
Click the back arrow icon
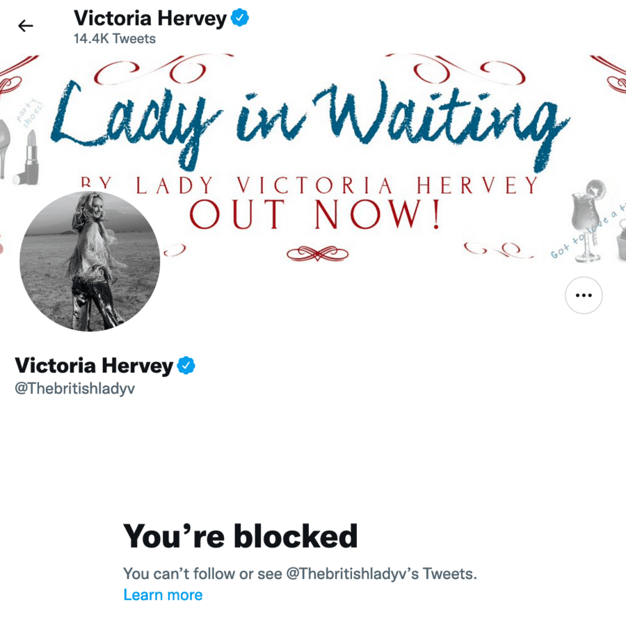[x=26, y=26]
